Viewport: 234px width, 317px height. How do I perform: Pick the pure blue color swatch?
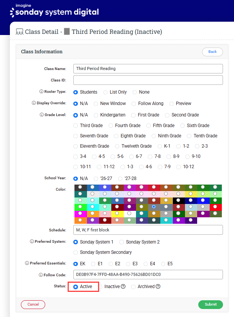203,201
